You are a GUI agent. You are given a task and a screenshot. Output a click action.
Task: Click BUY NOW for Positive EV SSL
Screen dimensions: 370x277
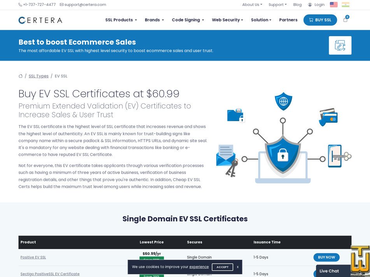326,257
